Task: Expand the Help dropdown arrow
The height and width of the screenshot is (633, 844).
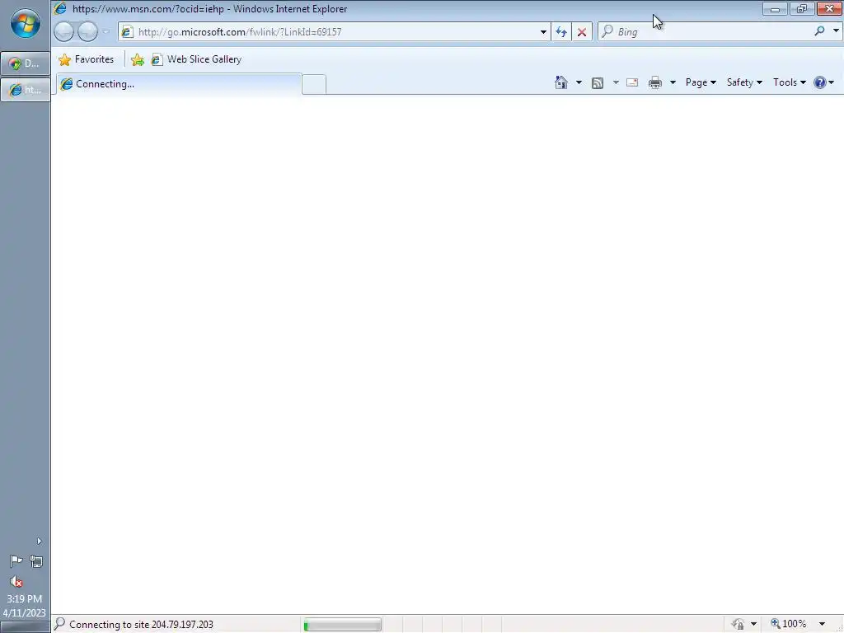Action: point(832,82)
